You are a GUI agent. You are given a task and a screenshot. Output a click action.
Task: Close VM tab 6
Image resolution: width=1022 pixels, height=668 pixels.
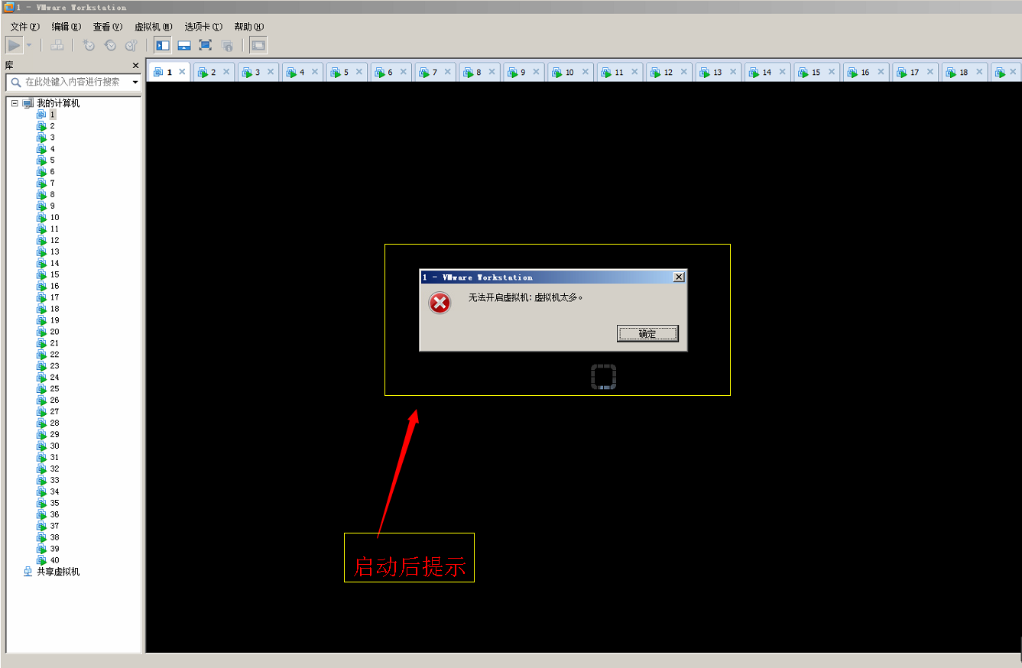pos(404,72)
